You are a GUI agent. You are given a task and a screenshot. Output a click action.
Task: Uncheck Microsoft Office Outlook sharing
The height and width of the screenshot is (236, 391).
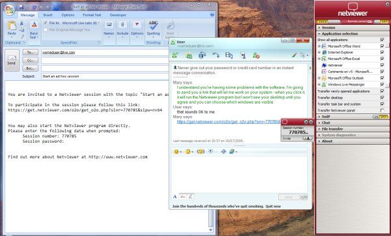[382, 78]
